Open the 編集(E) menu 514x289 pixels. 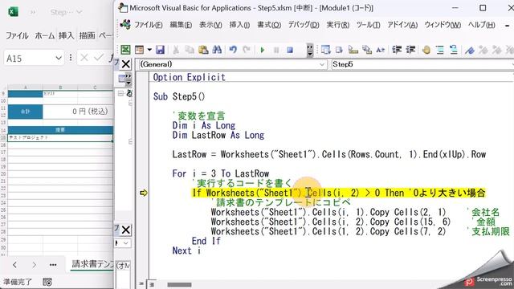pyautogui.click(x=181, y=25)
